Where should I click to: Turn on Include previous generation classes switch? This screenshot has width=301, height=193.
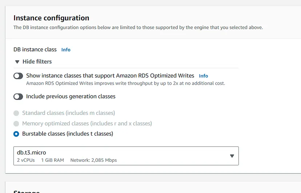click(x=18, y=97)
